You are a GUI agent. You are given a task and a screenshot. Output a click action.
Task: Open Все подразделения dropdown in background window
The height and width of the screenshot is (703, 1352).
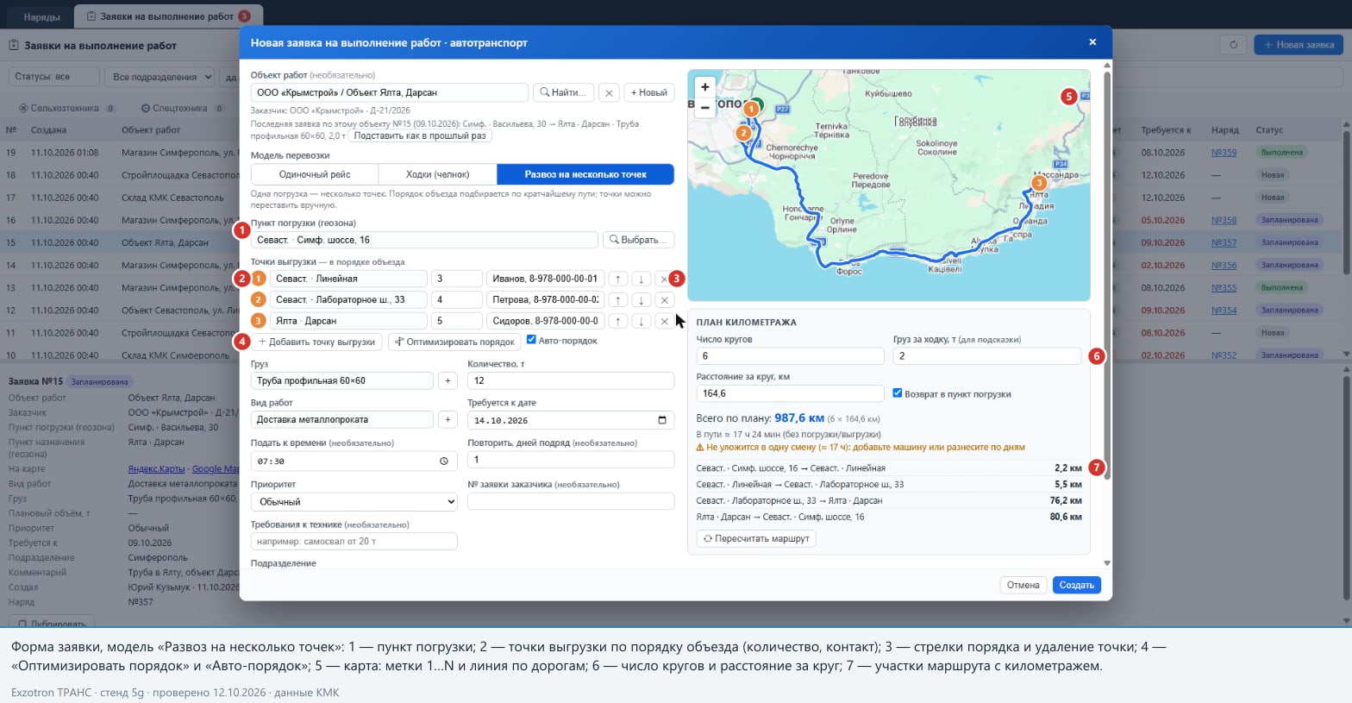pyautogui.click(x=160, y=77)
